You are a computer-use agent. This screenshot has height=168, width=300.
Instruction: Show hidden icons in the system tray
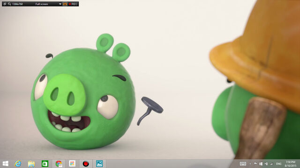click(x=250, y=164)
